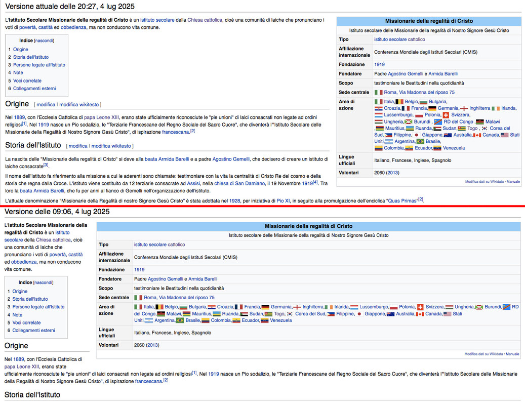Click 2013 link in current version Volontari row
Viewport: 525px width, 405px height.
393,173
